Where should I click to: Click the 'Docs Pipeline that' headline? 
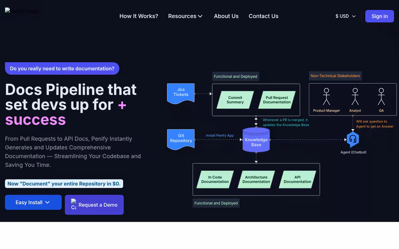71,90
